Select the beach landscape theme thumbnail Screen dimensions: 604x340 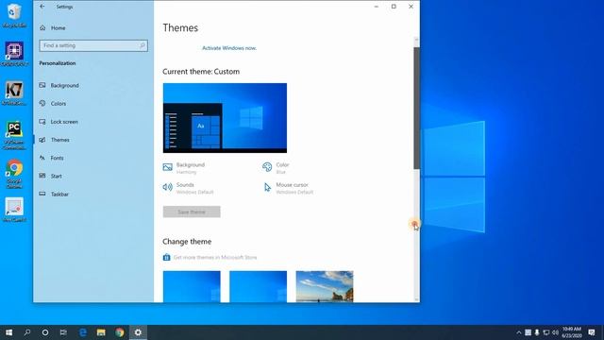coord(325,286)
